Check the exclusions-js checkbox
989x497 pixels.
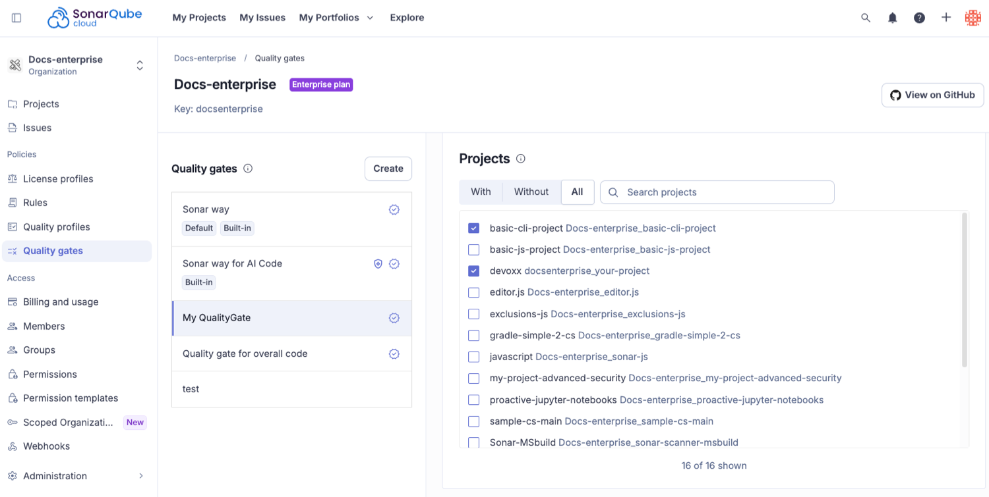point(473,314)
